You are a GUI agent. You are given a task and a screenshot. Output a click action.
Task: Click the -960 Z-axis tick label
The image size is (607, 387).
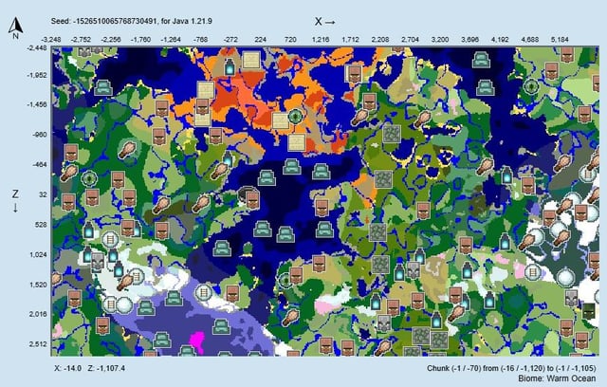pos(37,135)
